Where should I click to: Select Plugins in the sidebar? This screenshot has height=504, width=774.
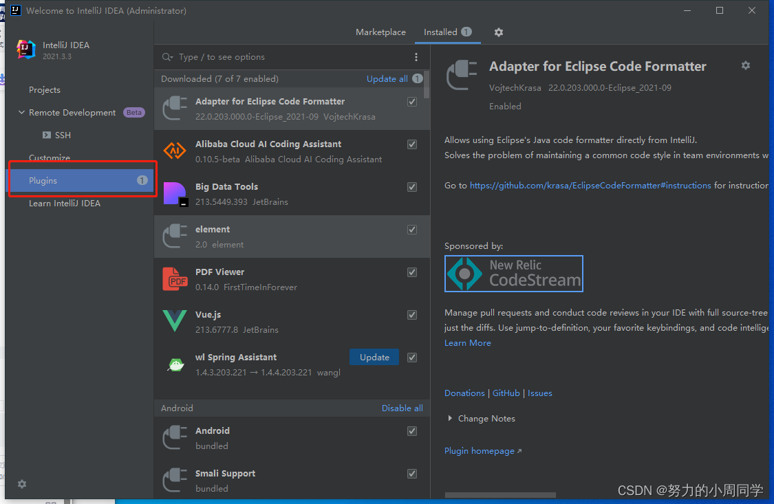point(81,181)
